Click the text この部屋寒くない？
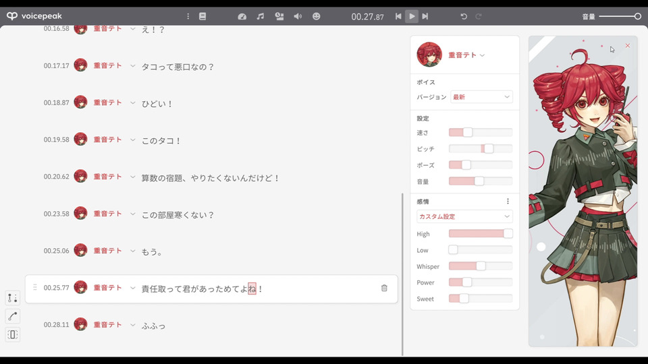This screenshot has width=648, height=364. pos(178,215)
